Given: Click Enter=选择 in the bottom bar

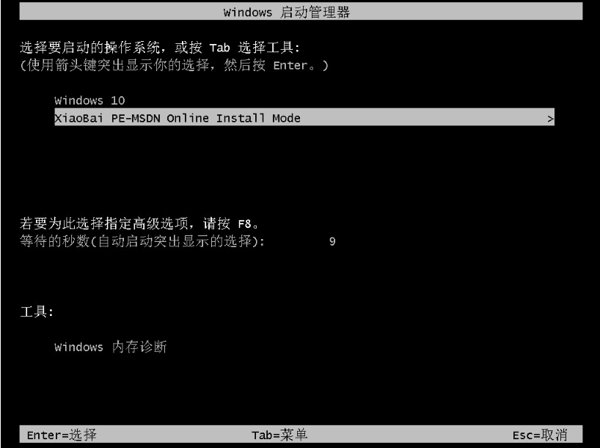Looking at the screenshot, I should (x=62, y=435).
